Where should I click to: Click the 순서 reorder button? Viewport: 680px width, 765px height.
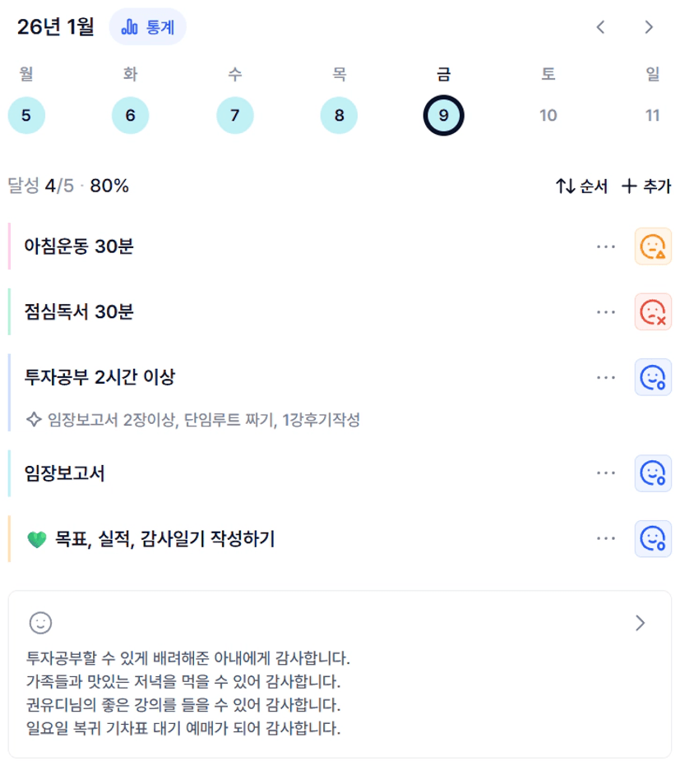(582, 187)
